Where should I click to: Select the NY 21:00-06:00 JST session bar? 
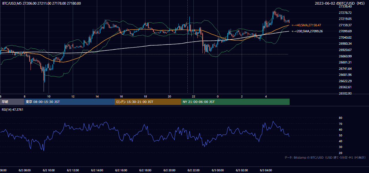[235, 102]
